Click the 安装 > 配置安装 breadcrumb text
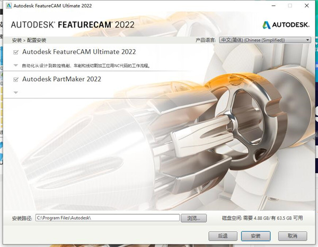318x247 pixels. pos(29,40)
